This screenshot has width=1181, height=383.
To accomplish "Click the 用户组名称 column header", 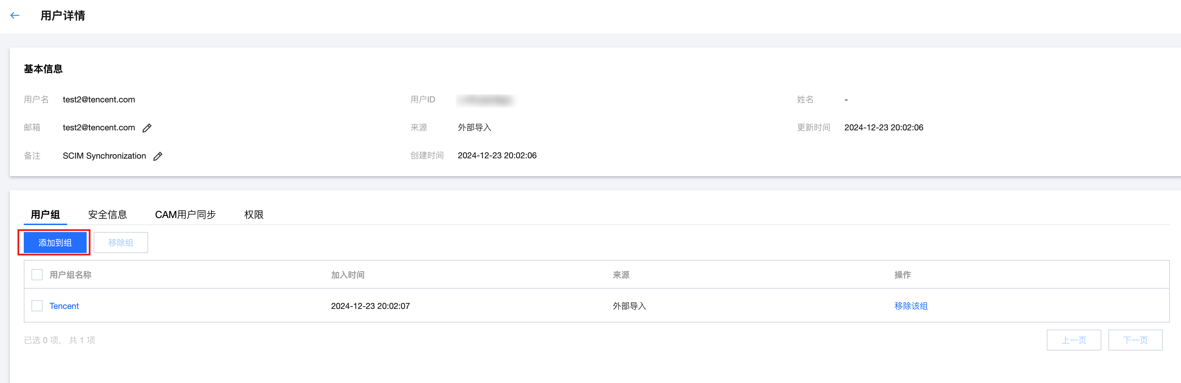I will (71, 275).
